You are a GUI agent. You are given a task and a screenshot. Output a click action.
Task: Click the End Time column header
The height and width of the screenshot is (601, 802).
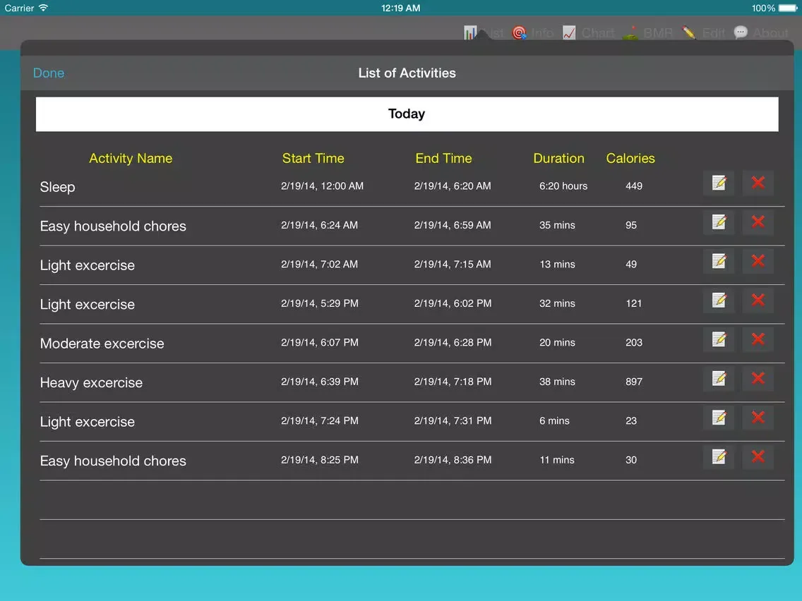(x=443, y=159)
